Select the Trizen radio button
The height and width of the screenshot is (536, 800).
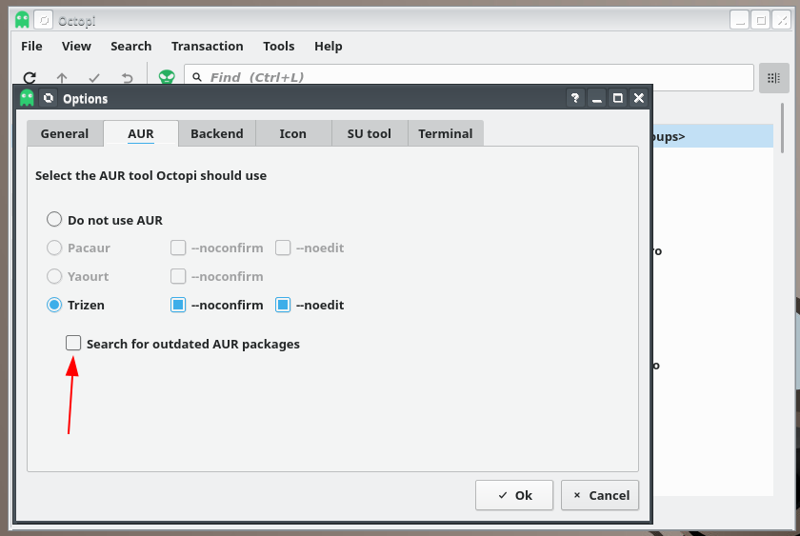[x=54, y=305]
